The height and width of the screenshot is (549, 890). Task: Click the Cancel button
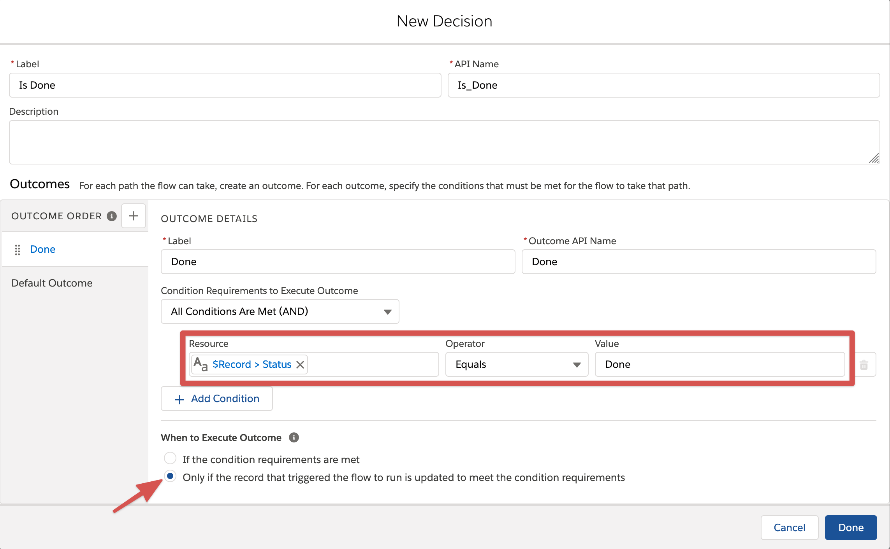[x=789, y=527]
